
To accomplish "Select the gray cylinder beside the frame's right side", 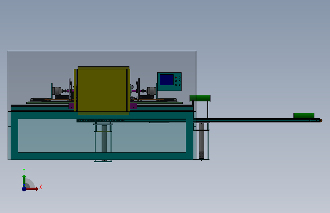I will point(201,141).
